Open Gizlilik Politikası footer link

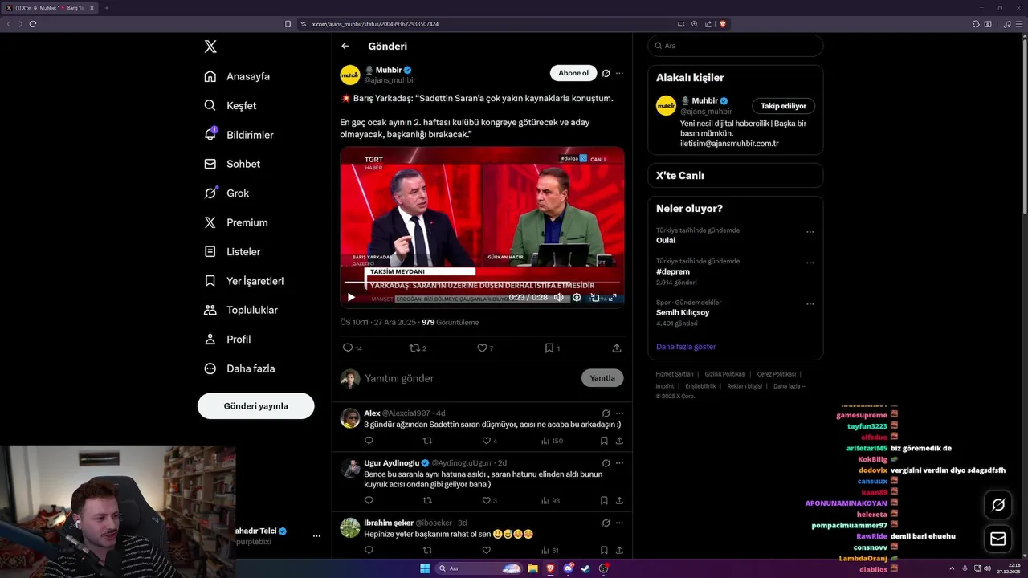[x=725, y=374]
